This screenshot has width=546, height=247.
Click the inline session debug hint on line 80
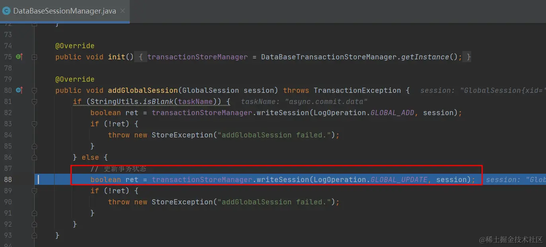point(483,90)
